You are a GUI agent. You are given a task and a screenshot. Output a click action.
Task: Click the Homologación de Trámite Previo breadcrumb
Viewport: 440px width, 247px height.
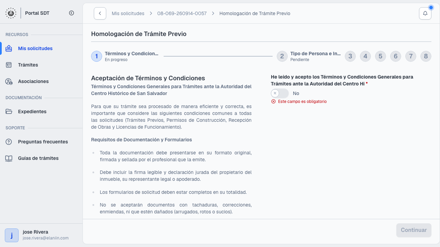coord(255,13)
